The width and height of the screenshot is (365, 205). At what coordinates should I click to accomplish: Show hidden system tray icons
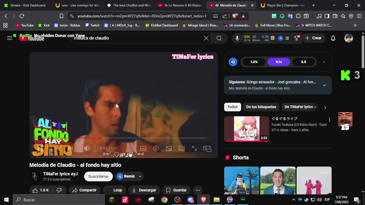click(293, 200)
